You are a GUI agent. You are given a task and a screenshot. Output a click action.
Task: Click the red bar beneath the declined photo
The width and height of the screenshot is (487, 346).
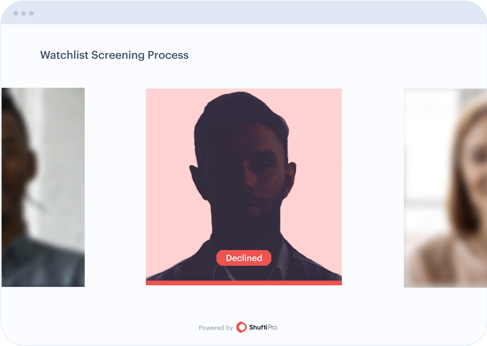(x=244, y=283)
